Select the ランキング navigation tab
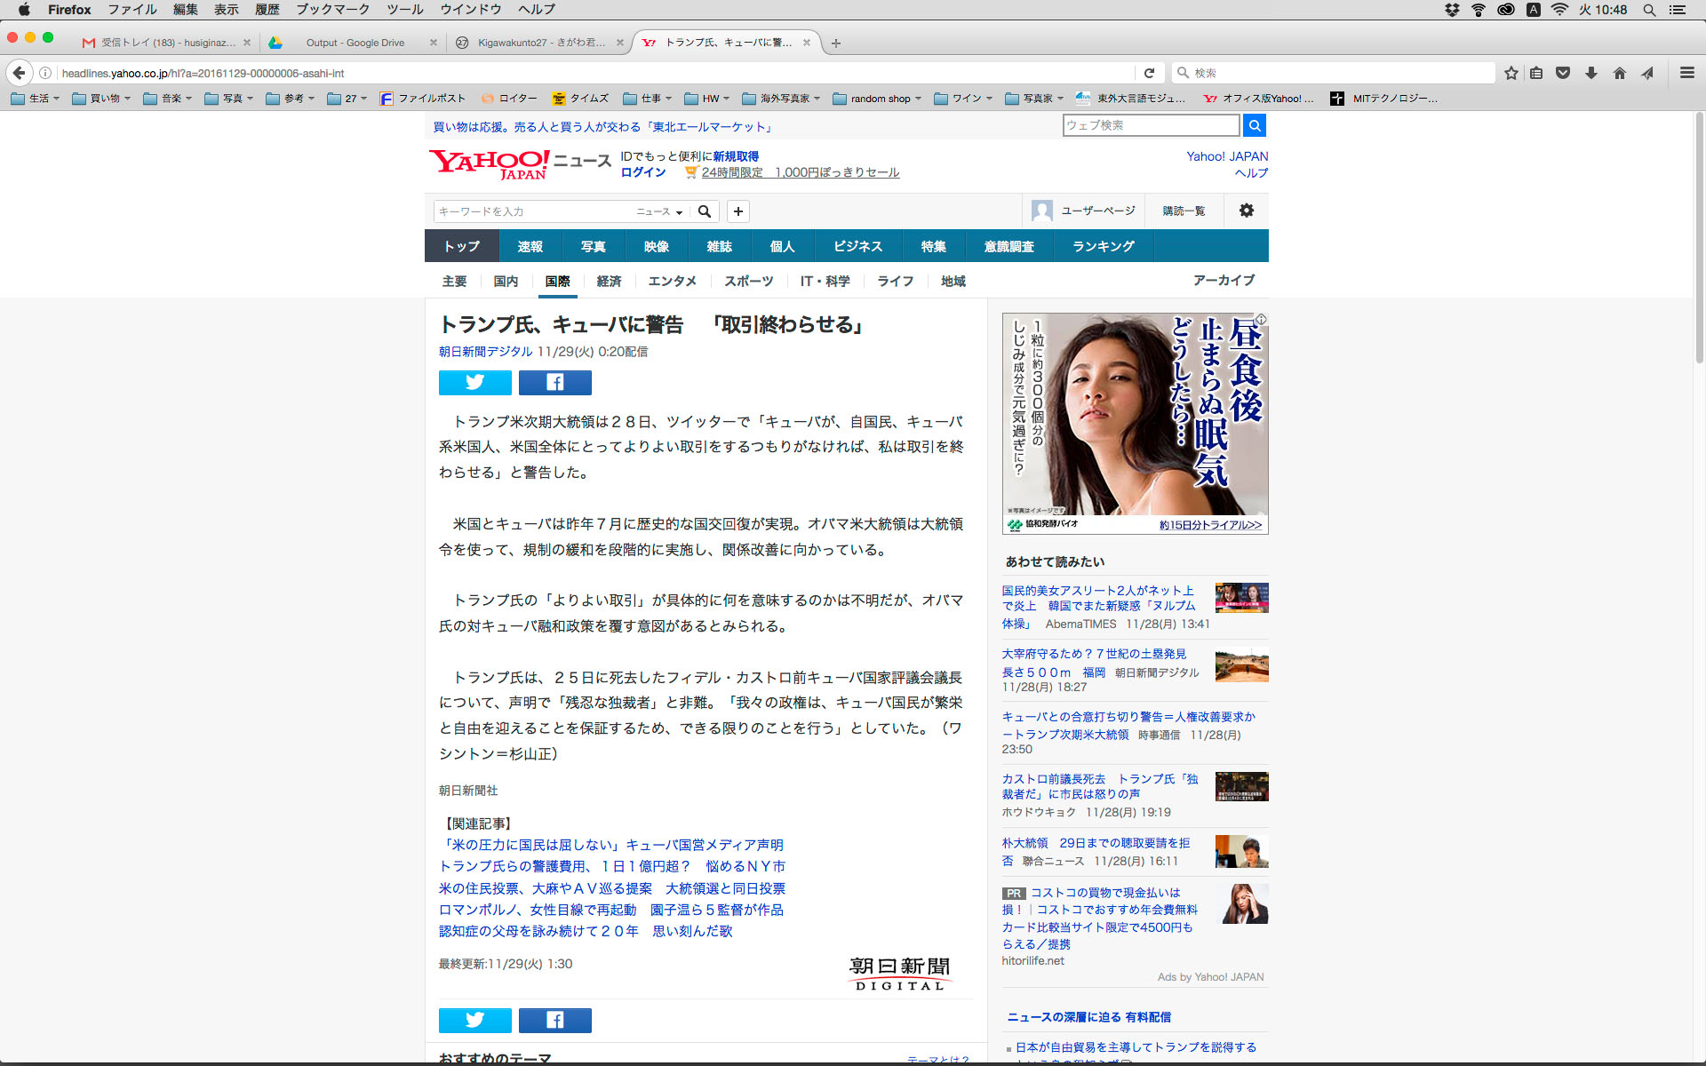The height and width of the screenshot is (1066, 1706). coord(1103,246)
